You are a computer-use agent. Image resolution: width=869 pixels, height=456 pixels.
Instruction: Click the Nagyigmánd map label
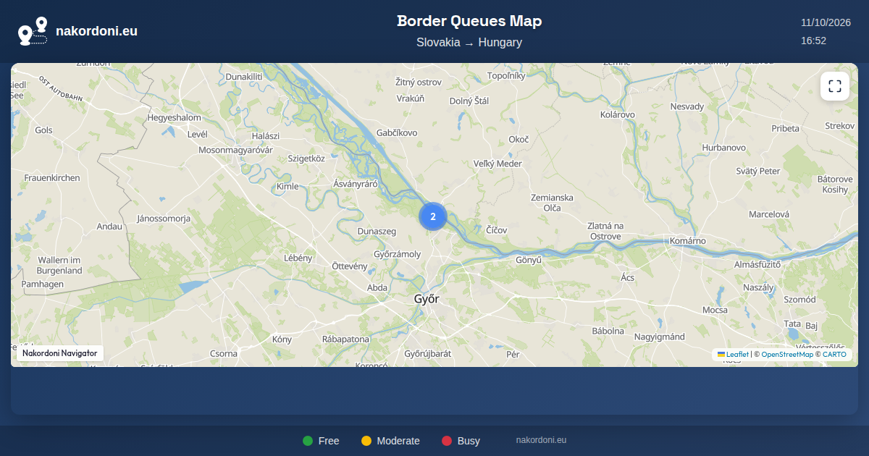tap(660, 337)
